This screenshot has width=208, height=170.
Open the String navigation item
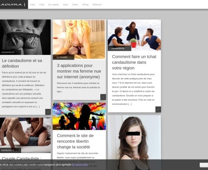click(85, 5)
